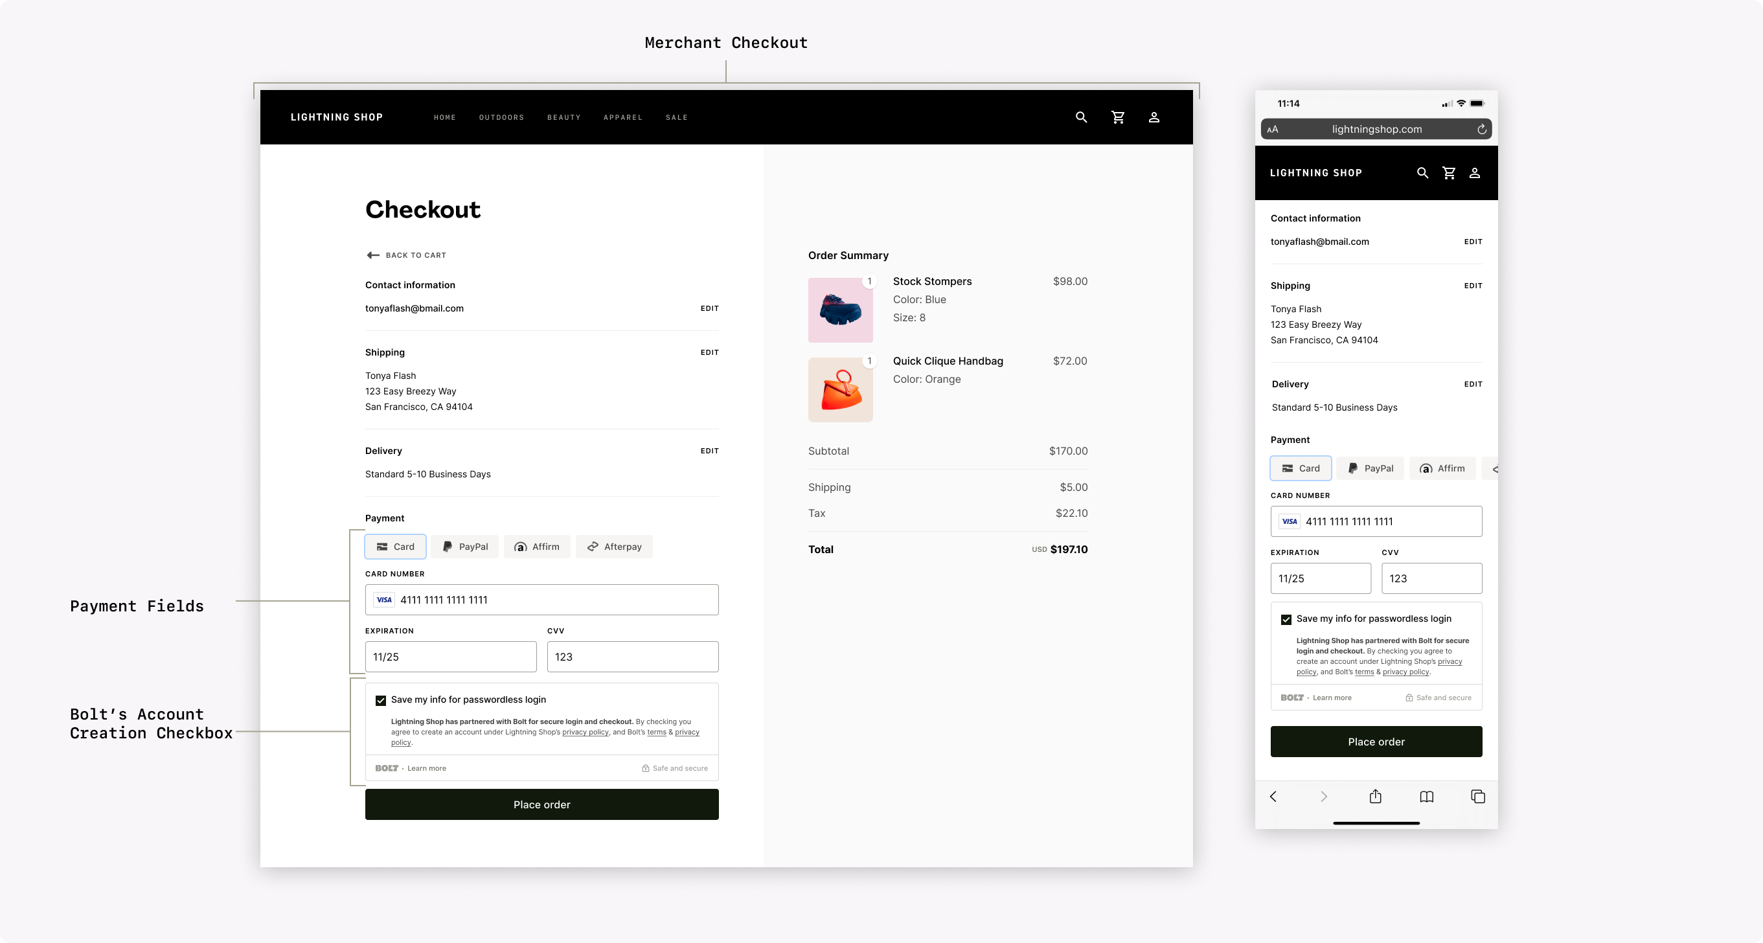This screenshot has width=1763, height=943.
Task: Click the desktop card number input field
Action: pos(542,600)
